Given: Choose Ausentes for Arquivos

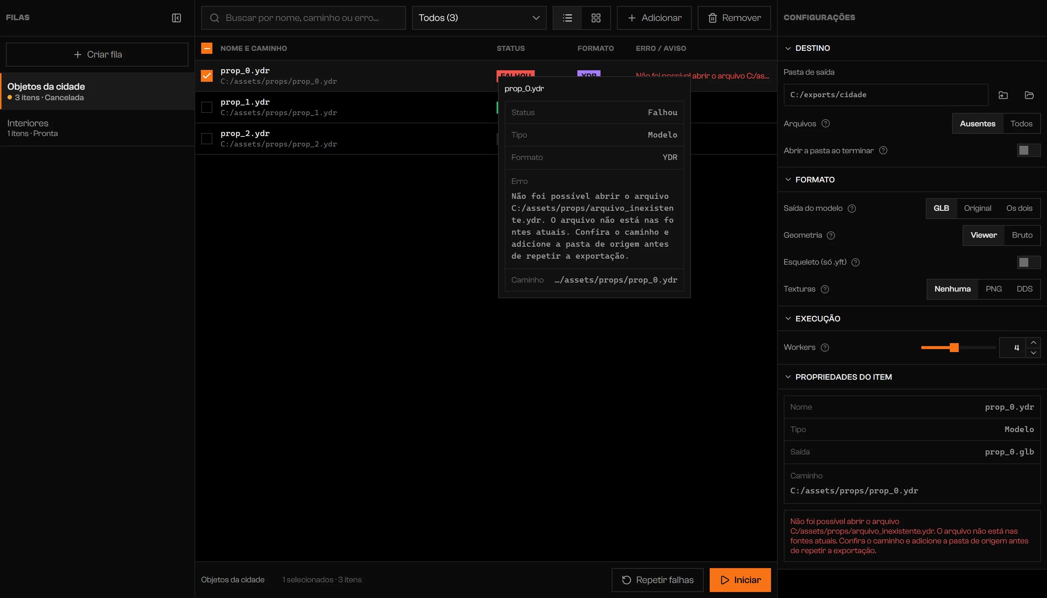Looking at the screenshot, I should point(977,124).
